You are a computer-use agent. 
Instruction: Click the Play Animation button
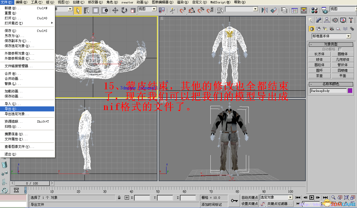[312, 197]
